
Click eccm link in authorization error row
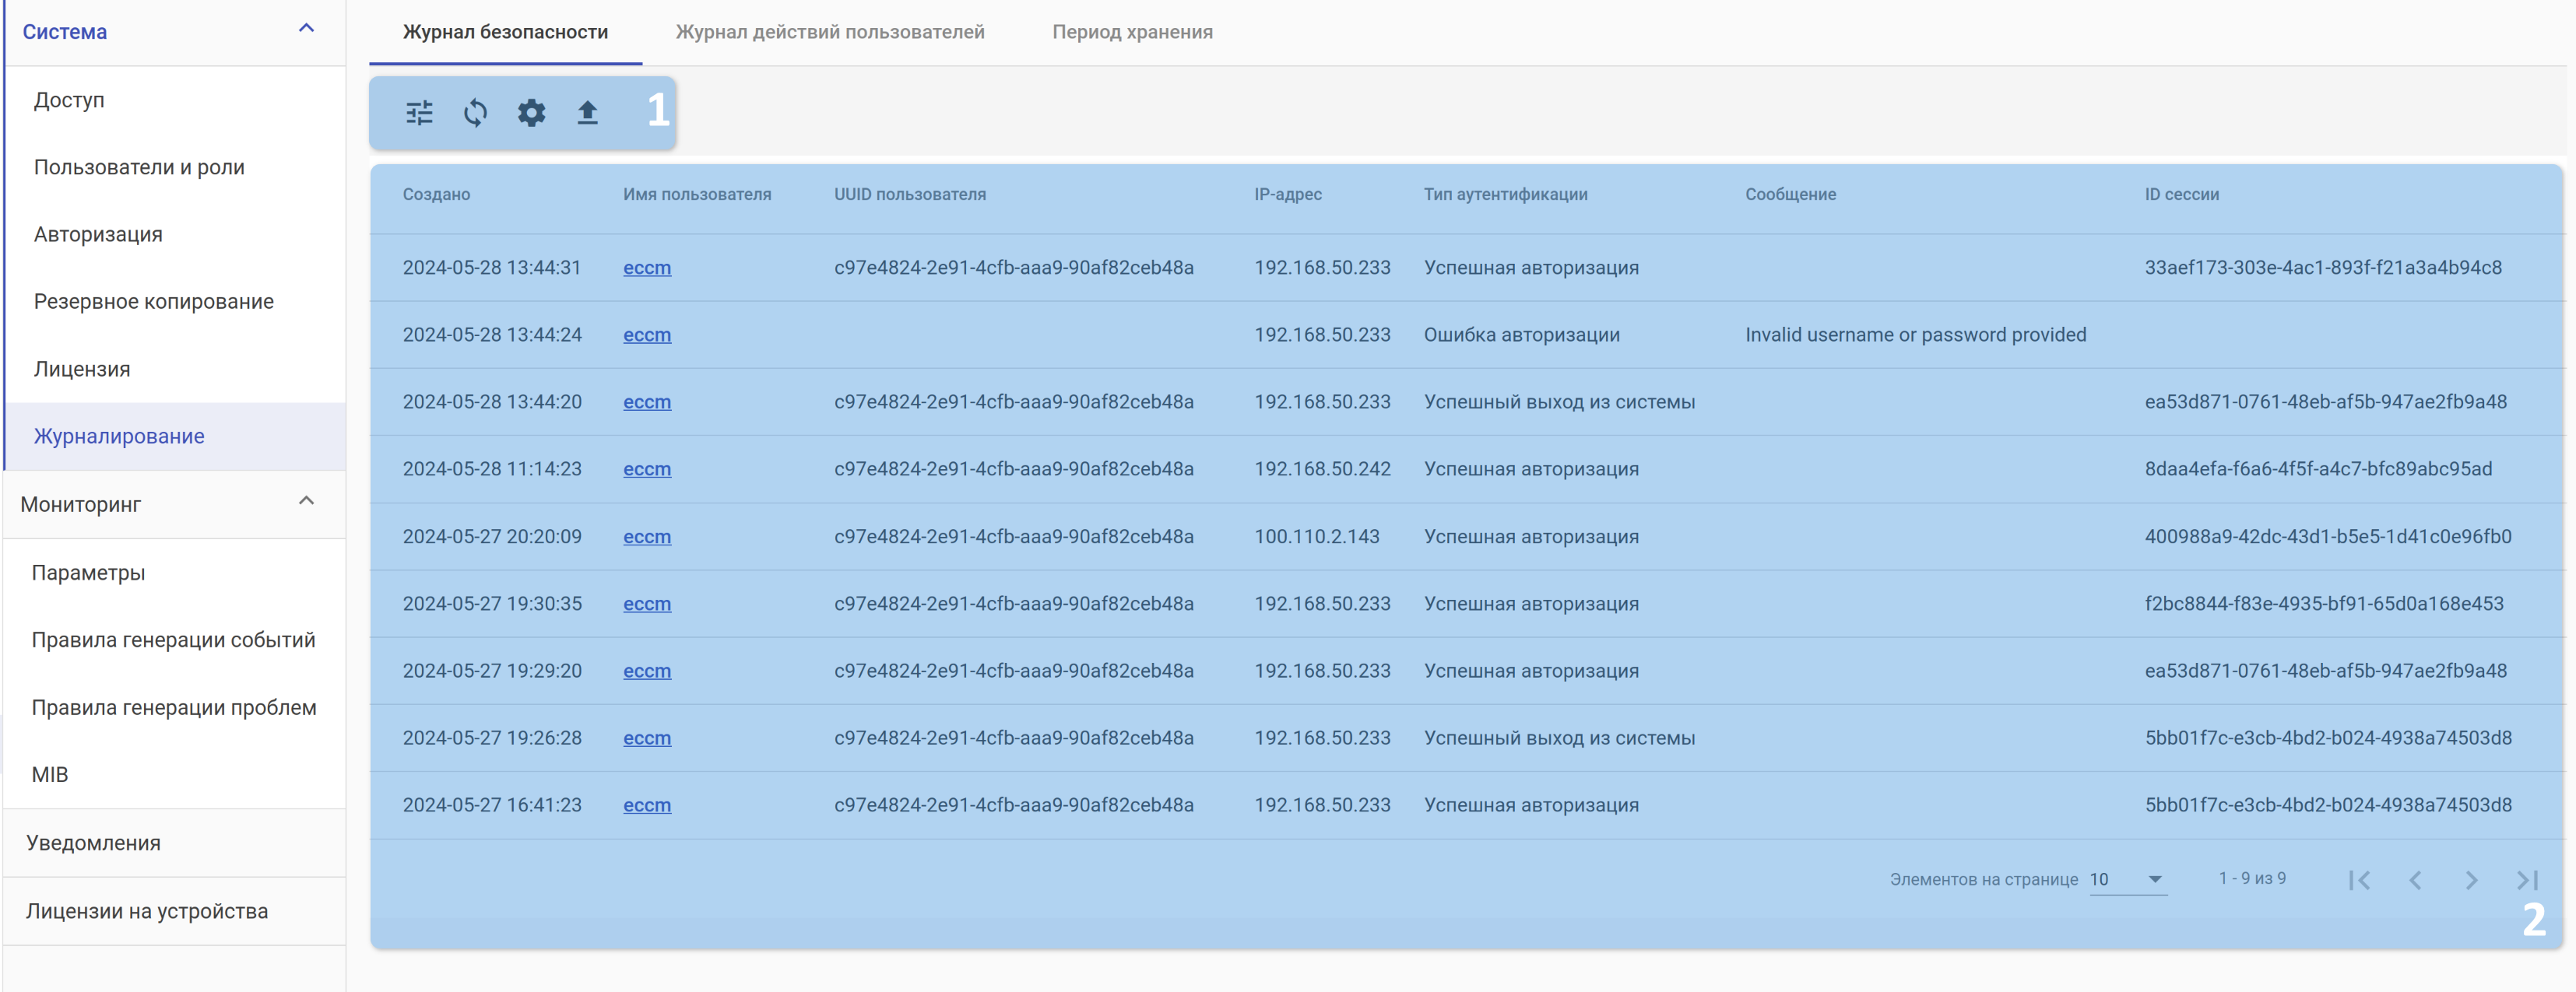[646, 335]
